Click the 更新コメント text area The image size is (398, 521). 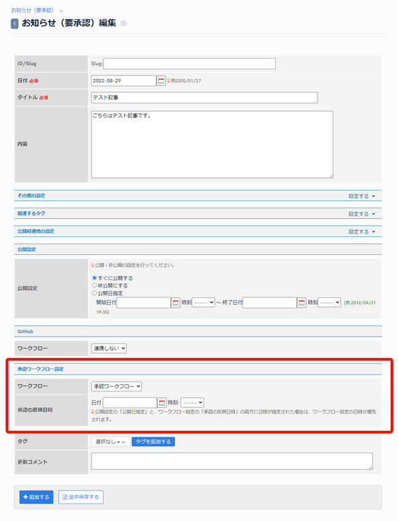click(232, 461)
